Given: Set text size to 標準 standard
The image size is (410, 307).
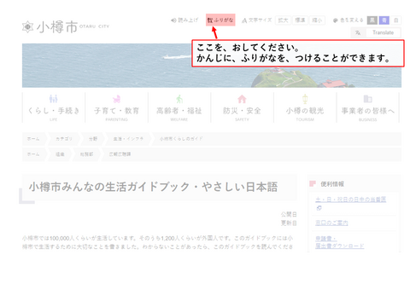Looking at the screenshot, I should [300, 20].
